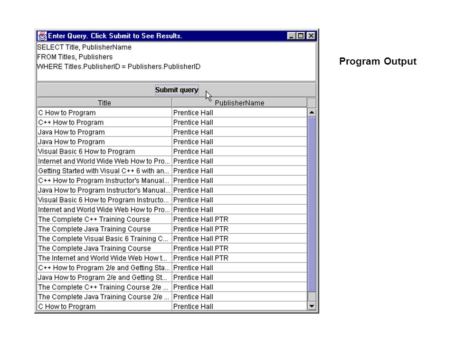
Task: Click the vertical scrollbar thumb of results table
Action: [x=312, y=204]
